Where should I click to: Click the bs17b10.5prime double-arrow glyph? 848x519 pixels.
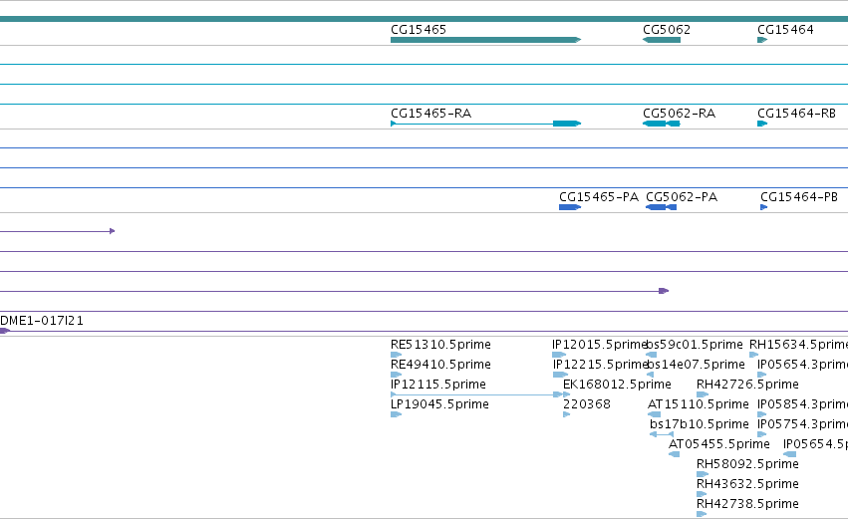[x=662, y=434]
